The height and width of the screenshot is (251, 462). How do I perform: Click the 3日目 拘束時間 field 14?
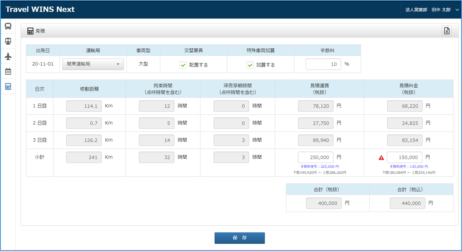tap(157, 140)
